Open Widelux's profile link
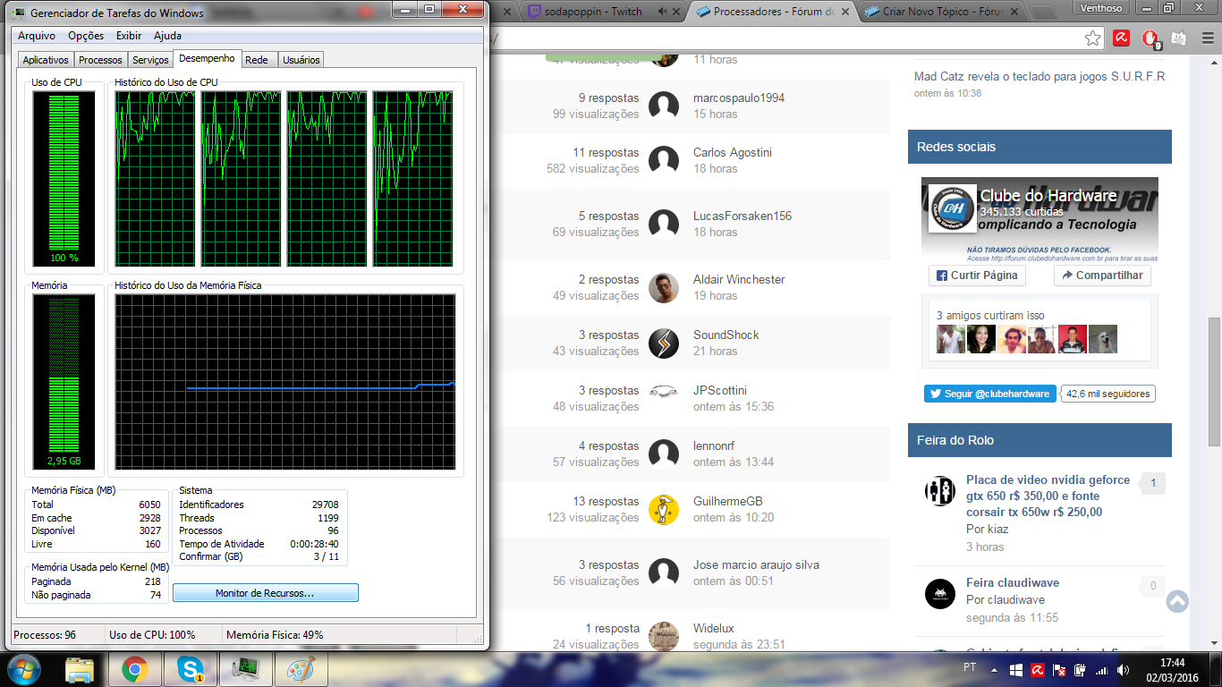 (x=714, y=628)
